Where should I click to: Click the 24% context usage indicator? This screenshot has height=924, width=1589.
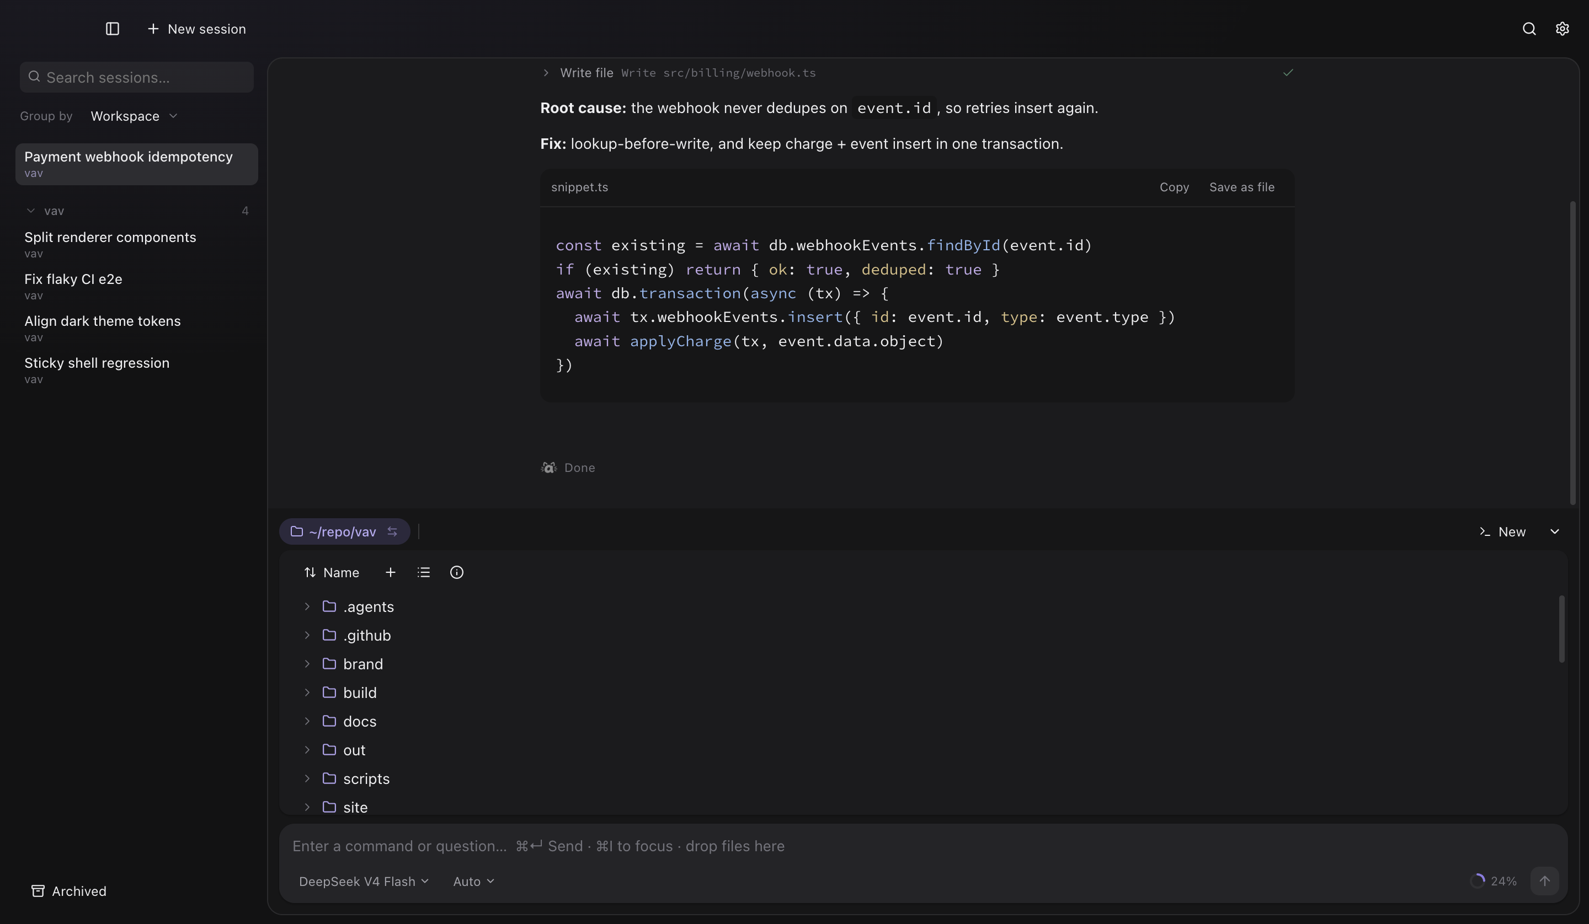tap(1493, 880)
